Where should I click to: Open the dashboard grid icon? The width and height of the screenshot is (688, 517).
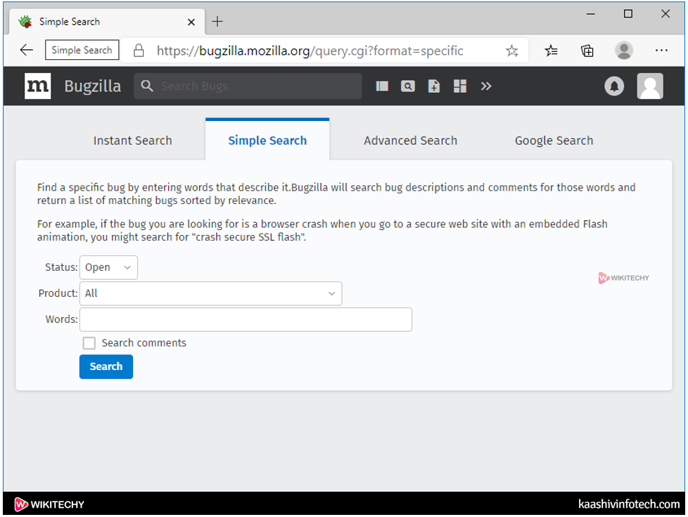pyautogui.click(x=460, y=86)
